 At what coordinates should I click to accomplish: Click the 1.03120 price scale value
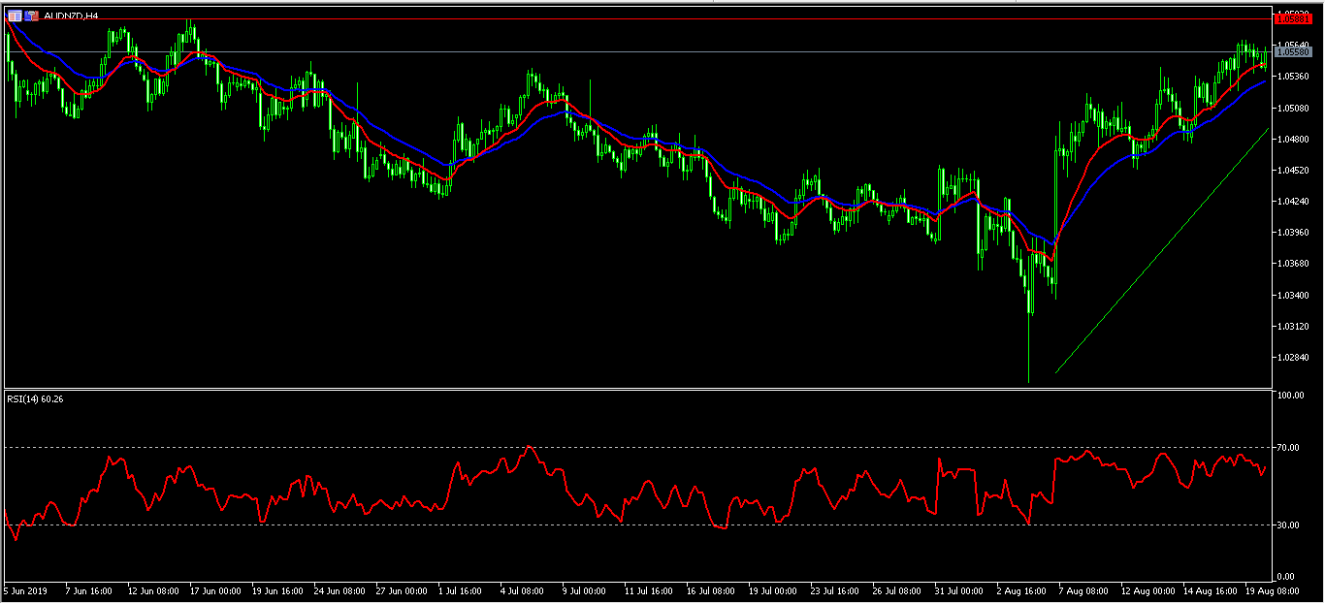(x=1293, y=326)
